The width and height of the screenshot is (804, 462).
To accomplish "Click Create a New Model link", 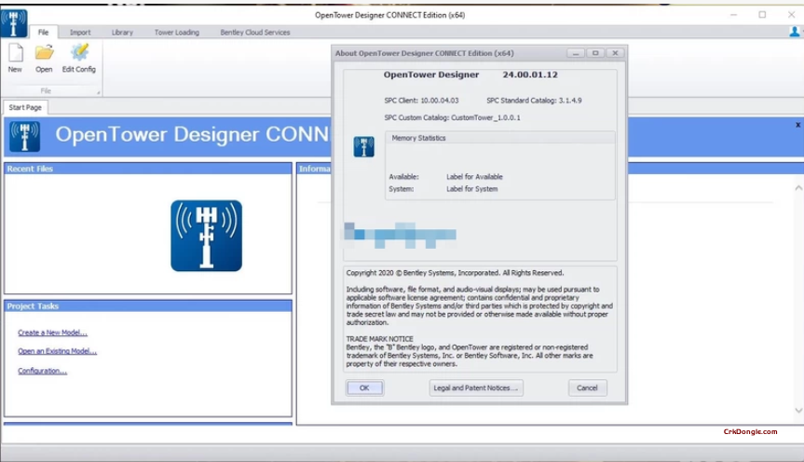I will 52,333.
